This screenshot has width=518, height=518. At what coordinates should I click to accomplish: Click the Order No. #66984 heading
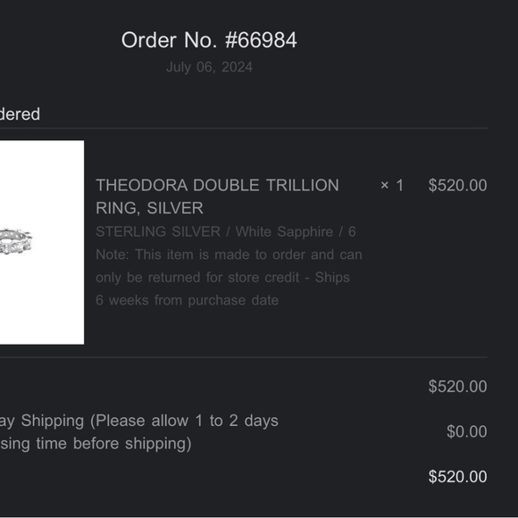(209, 40)
